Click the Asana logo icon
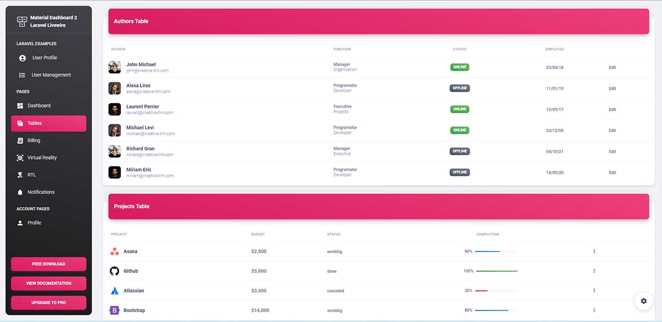The width and height of the screenshot is (662, 322). (x=114, y=251)
